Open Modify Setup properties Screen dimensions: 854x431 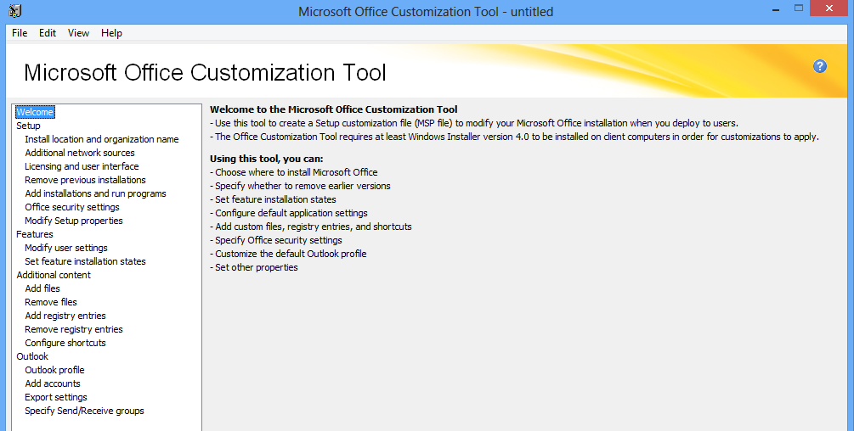(74, 221)
